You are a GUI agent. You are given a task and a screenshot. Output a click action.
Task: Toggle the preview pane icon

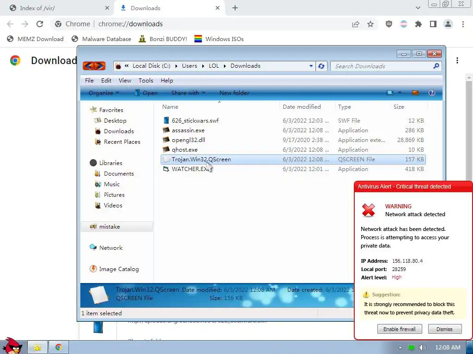[415, 93]
